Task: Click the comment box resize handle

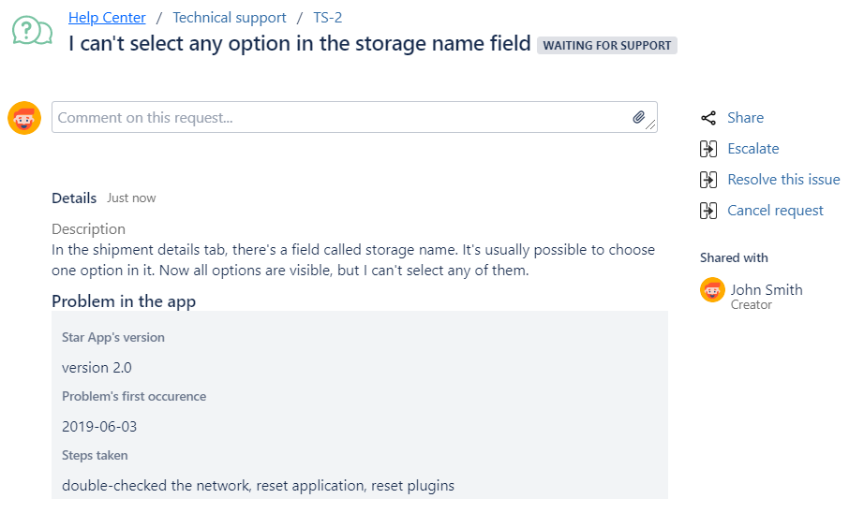Action: [x=651, y=126]
